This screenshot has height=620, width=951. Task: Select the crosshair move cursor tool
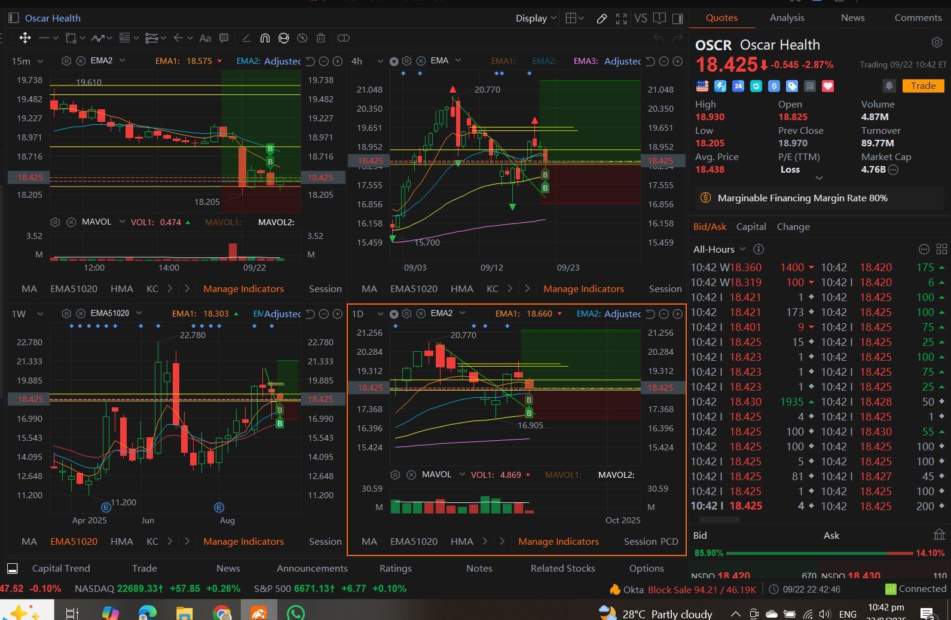click(x=25, y=38)
